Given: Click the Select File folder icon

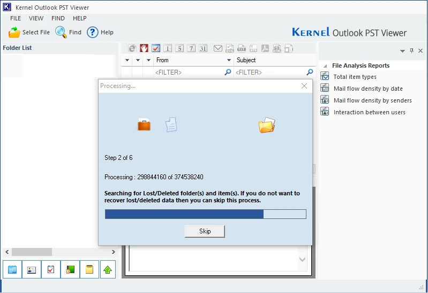Looking at the screenshot, I should point(14,32).
